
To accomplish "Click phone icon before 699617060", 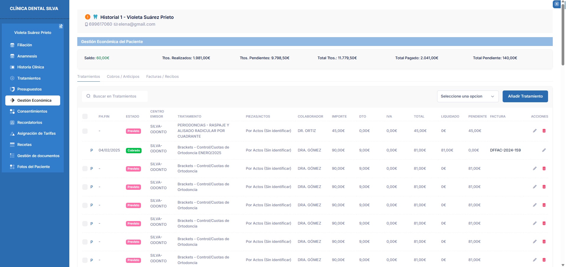I will (x=86, y=24).
